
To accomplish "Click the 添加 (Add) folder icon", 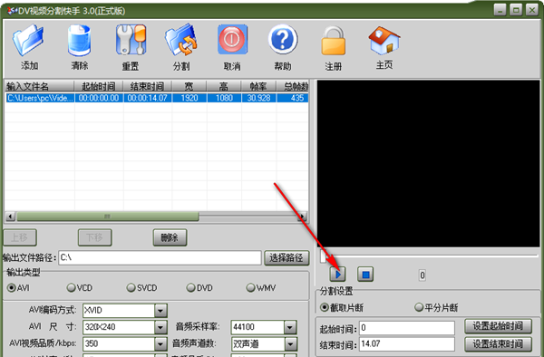I will coord(29,40).
